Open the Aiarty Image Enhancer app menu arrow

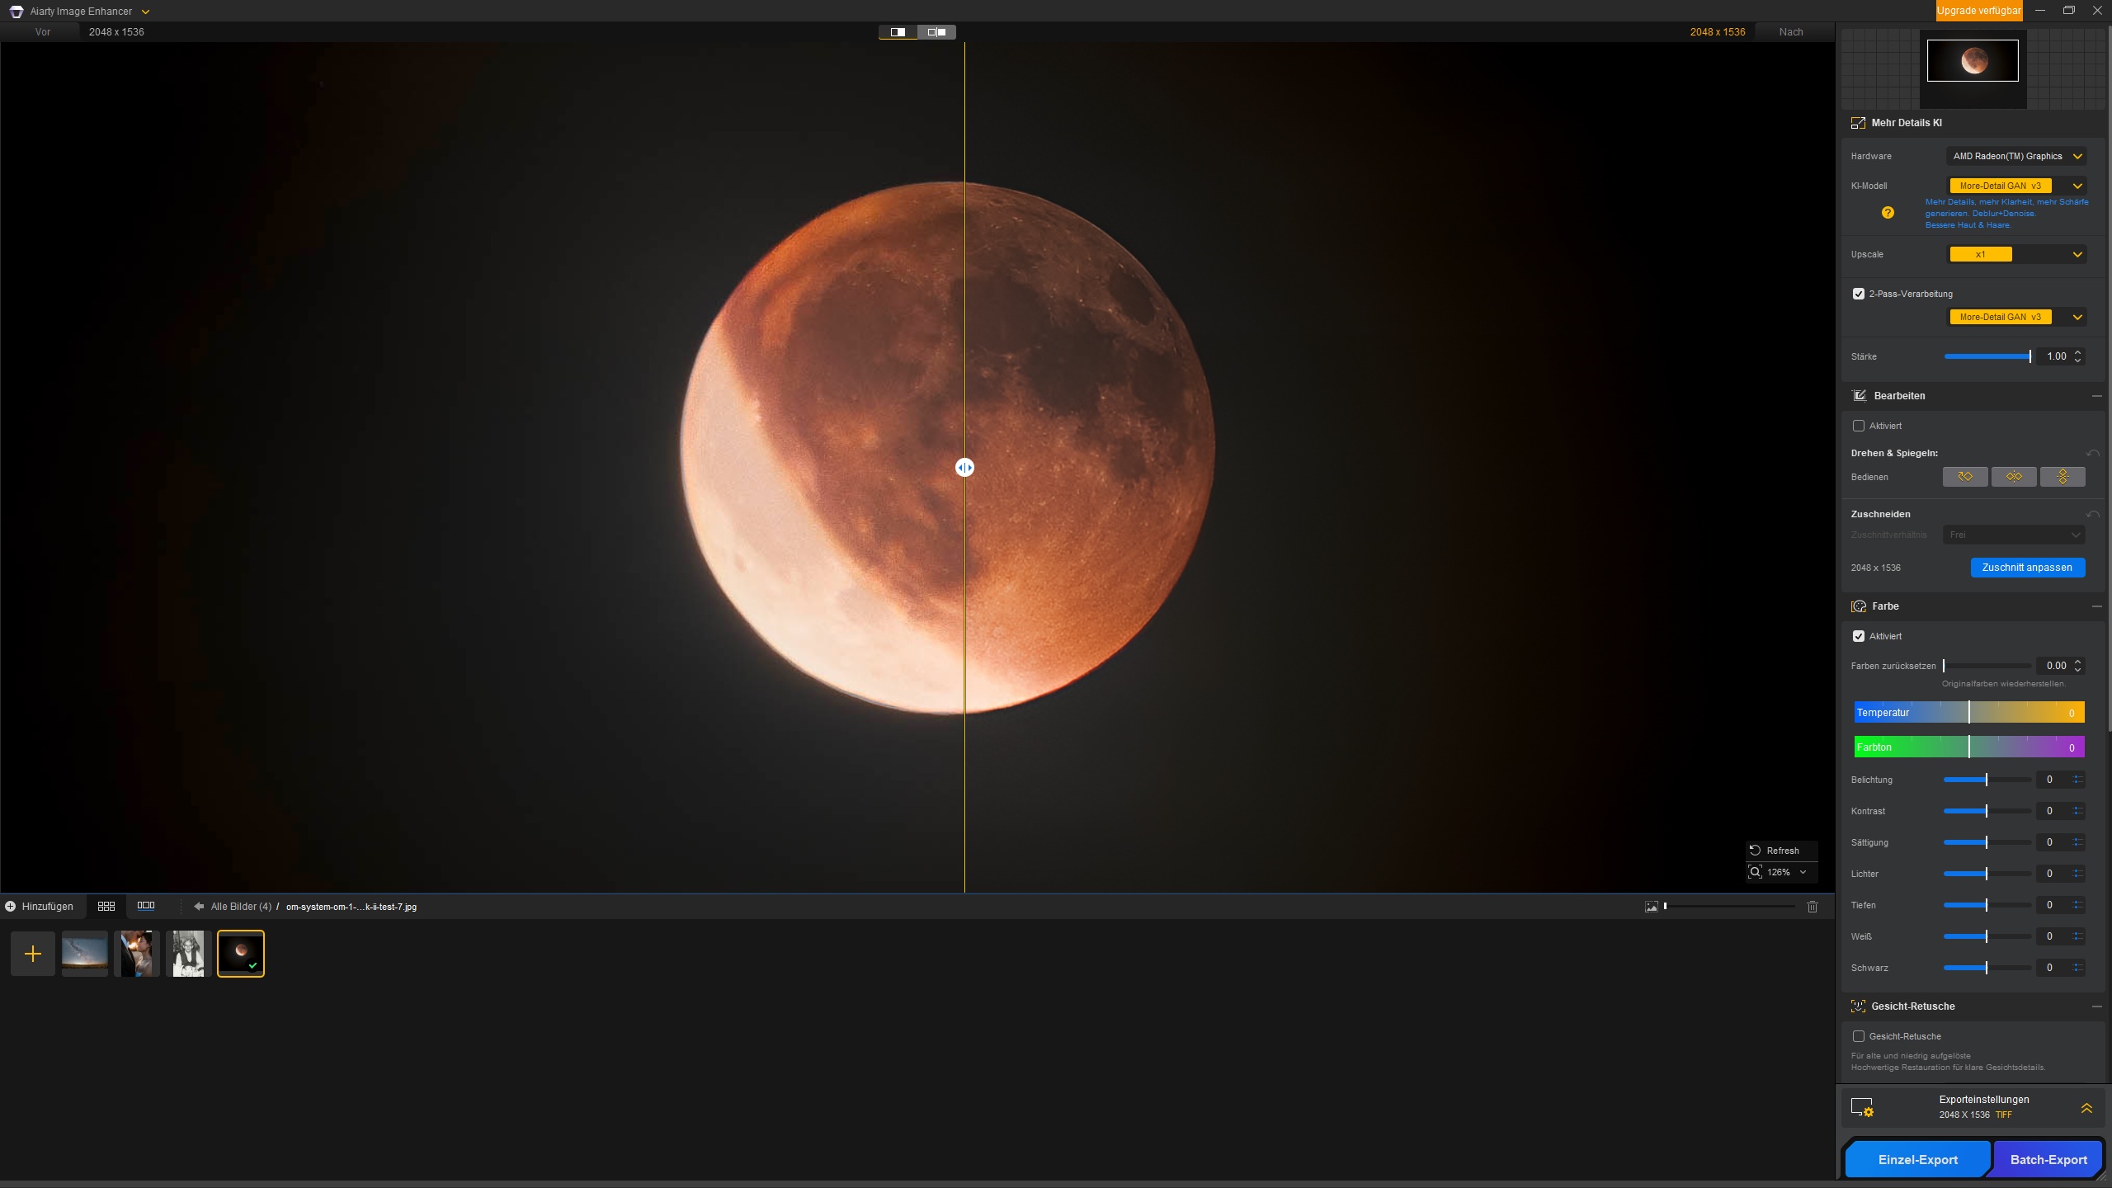(145, 12)
